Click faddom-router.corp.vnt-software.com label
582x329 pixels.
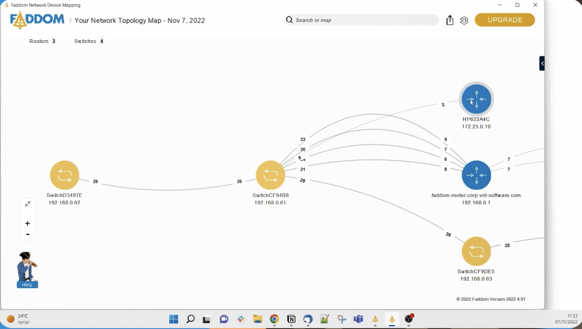tap(476, 195)
